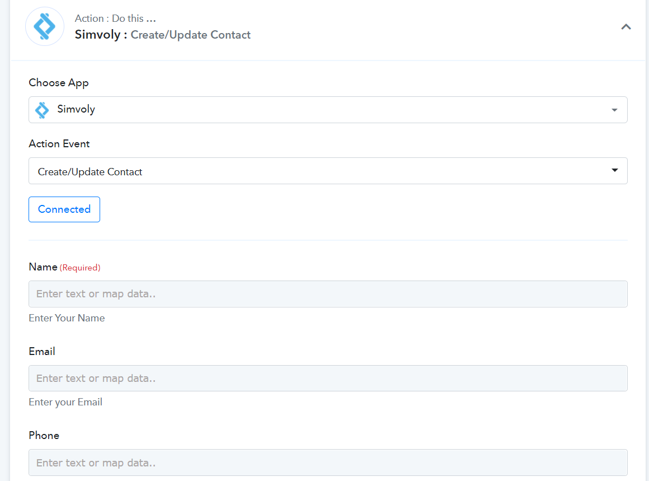Image resolution: width=649 pixels, height=481 pixels.
Task: Click the Simvoly icon inside the Choose App field
Action: tap(42, 110)
